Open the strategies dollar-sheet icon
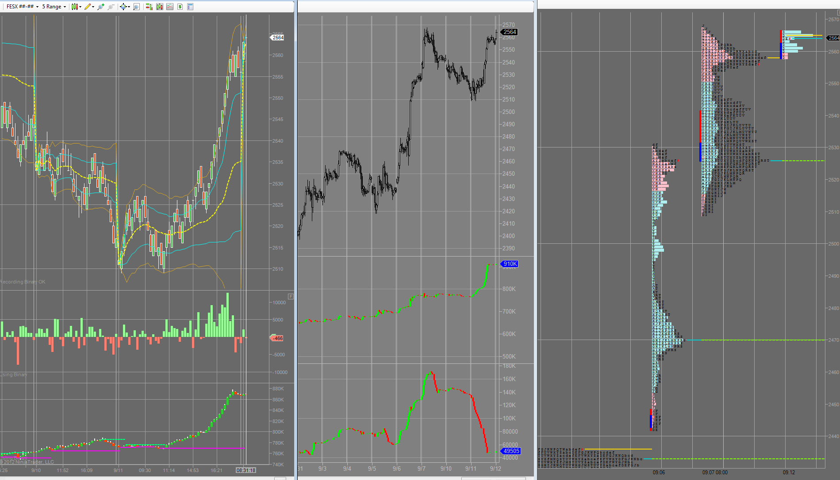Viewport: 840px width, 480px height. pyautogui.click(x=180, y=7)
